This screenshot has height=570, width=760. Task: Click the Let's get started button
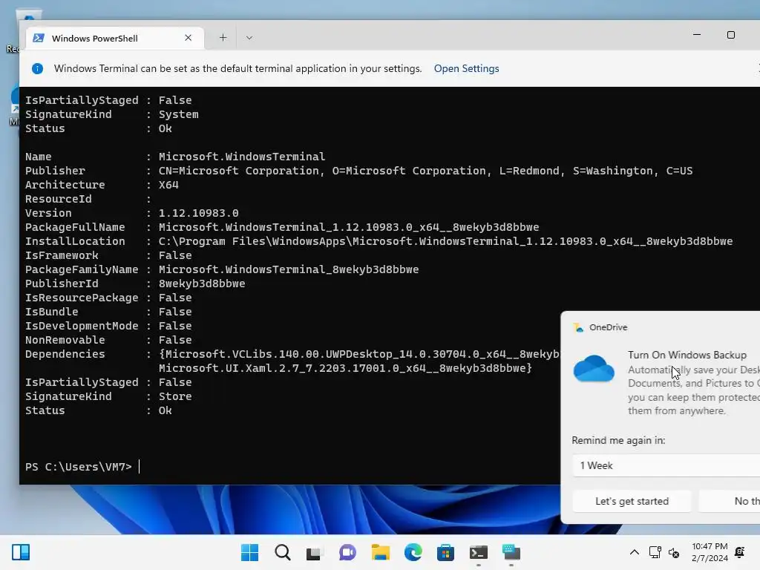click(632, 501)
